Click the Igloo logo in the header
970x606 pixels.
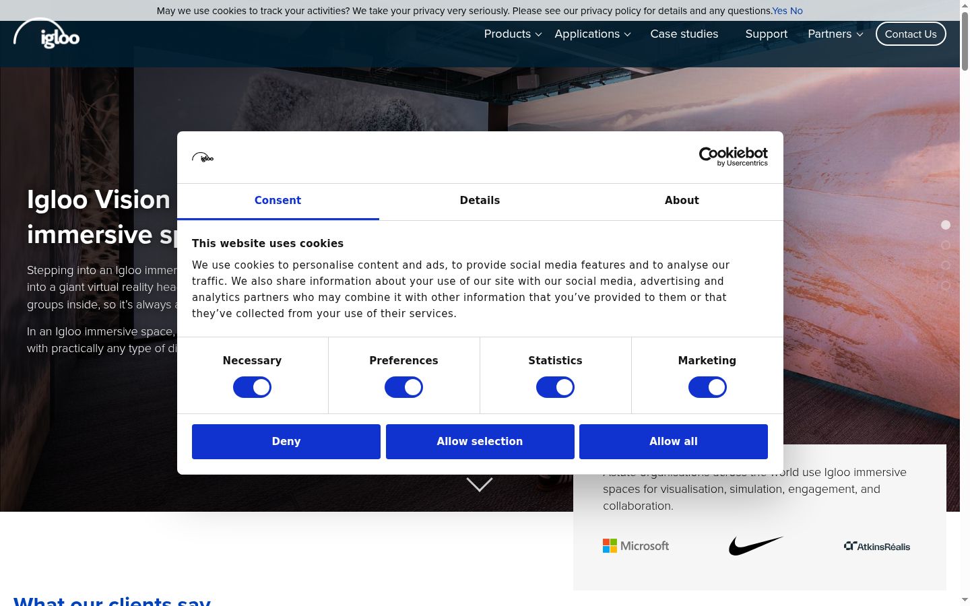coord(46,34)
